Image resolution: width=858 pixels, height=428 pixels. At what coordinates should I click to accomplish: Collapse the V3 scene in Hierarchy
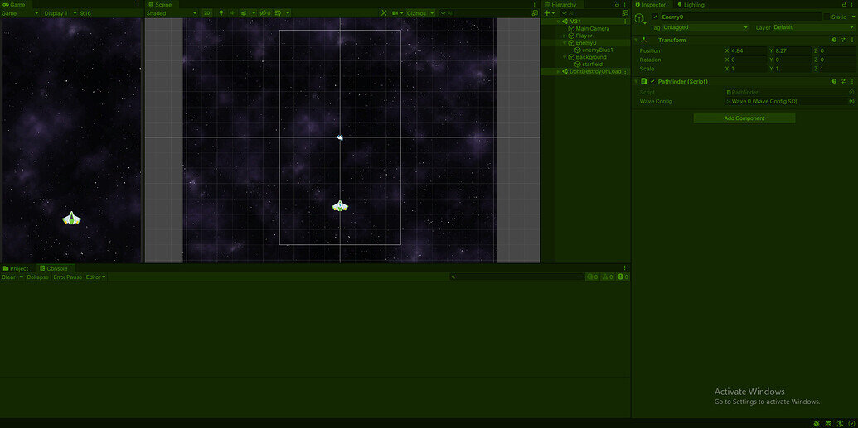point(558,22)
